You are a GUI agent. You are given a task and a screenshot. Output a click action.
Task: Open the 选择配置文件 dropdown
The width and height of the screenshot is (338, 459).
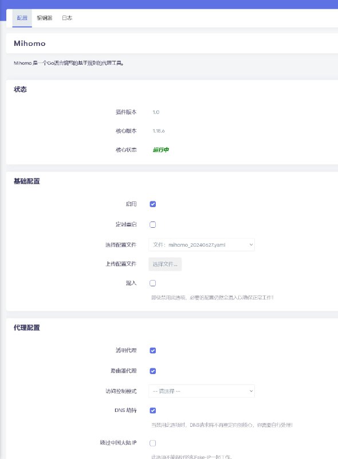pyautogui.click(x=202, y=245)
